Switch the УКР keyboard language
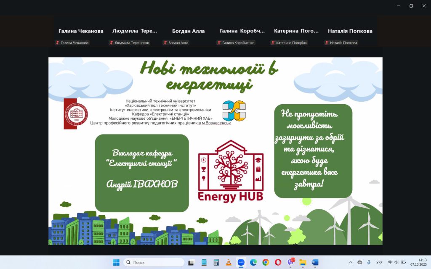Viewport: 431px width, 269px height. (x=380, y=262)
